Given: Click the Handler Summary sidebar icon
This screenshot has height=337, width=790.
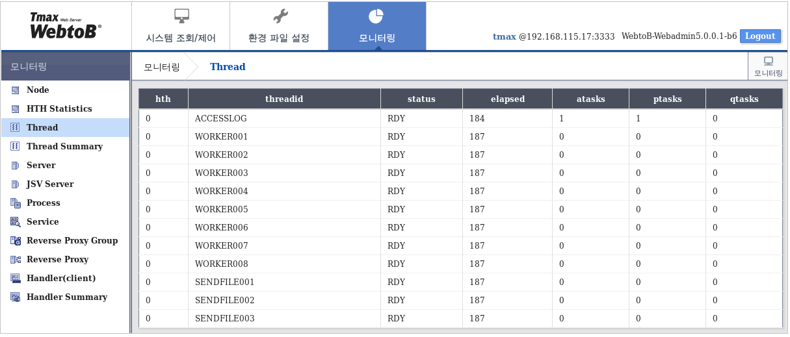Looking at the screenshot, I should [x=15, y=297].
